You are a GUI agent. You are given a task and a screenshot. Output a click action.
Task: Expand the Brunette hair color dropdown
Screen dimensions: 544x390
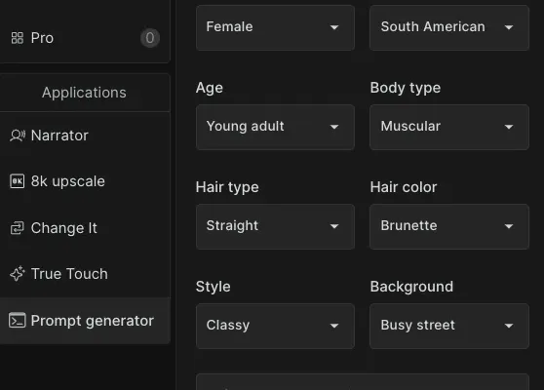449,226
